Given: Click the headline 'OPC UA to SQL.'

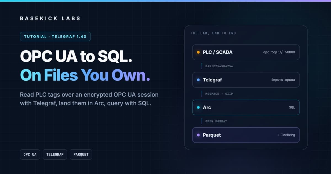Looking at the screenshot, I should (x=76, y=57).
